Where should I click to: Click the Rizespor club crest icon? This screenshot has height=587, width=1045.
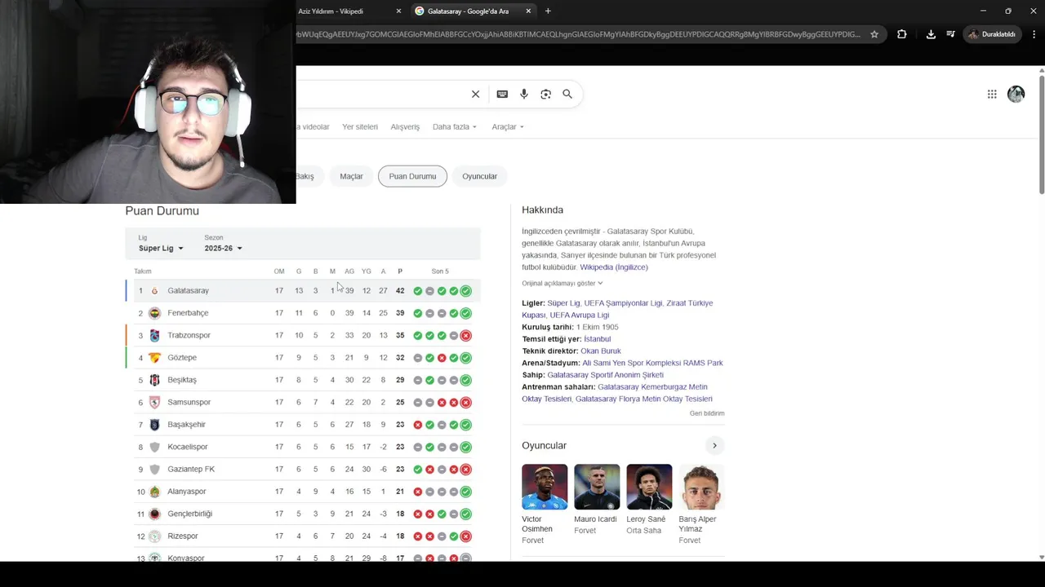[154, 536]
